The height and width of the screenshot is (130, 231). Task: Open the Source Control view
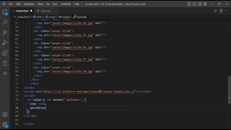(x=5, y=32)
